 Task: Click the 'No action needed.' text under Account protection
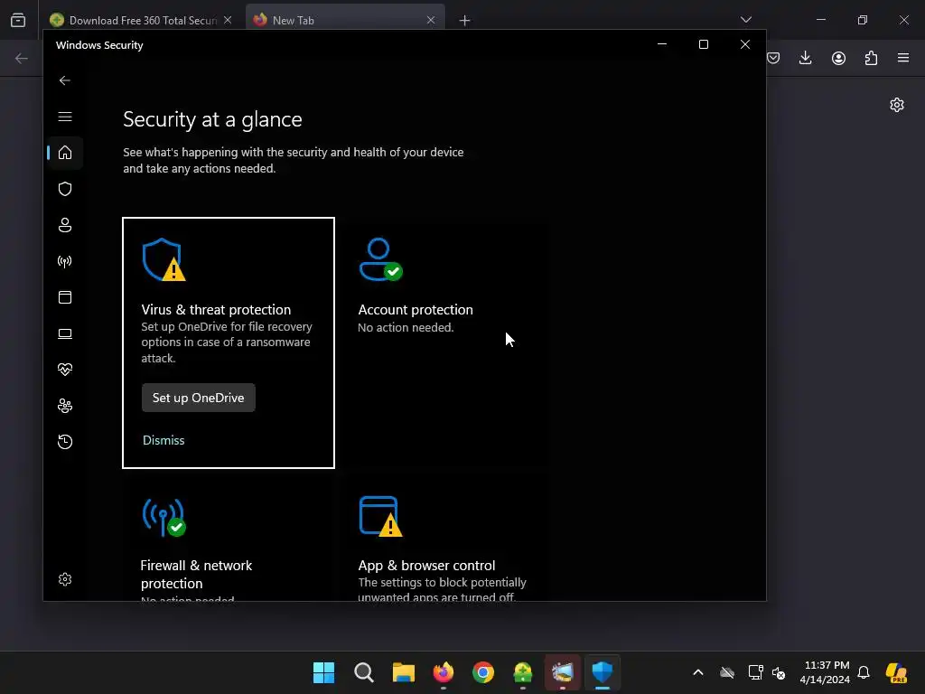point(406,327)
